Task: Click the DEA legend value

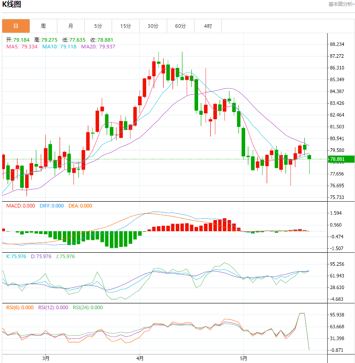Action: 80,206
